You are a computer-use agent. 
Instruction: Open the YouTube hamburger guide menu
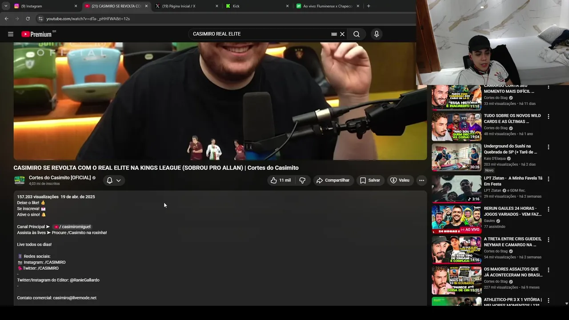tap(11, 34)
